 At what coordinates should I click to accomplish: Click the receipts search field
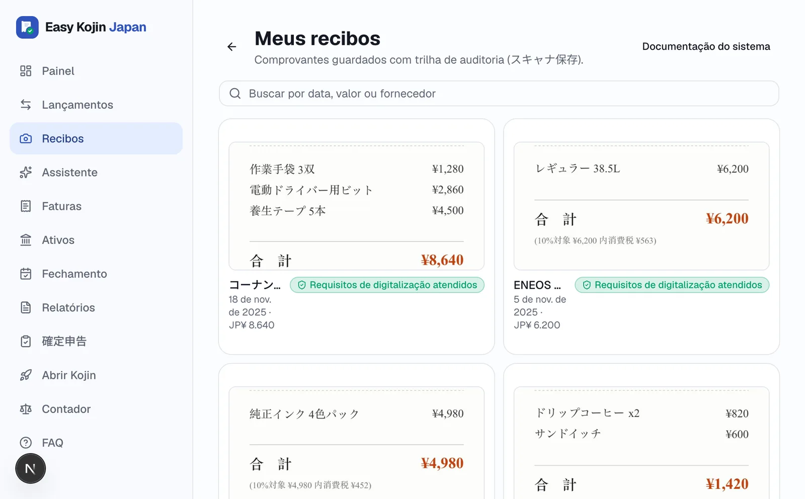click(x=499, y=94)
